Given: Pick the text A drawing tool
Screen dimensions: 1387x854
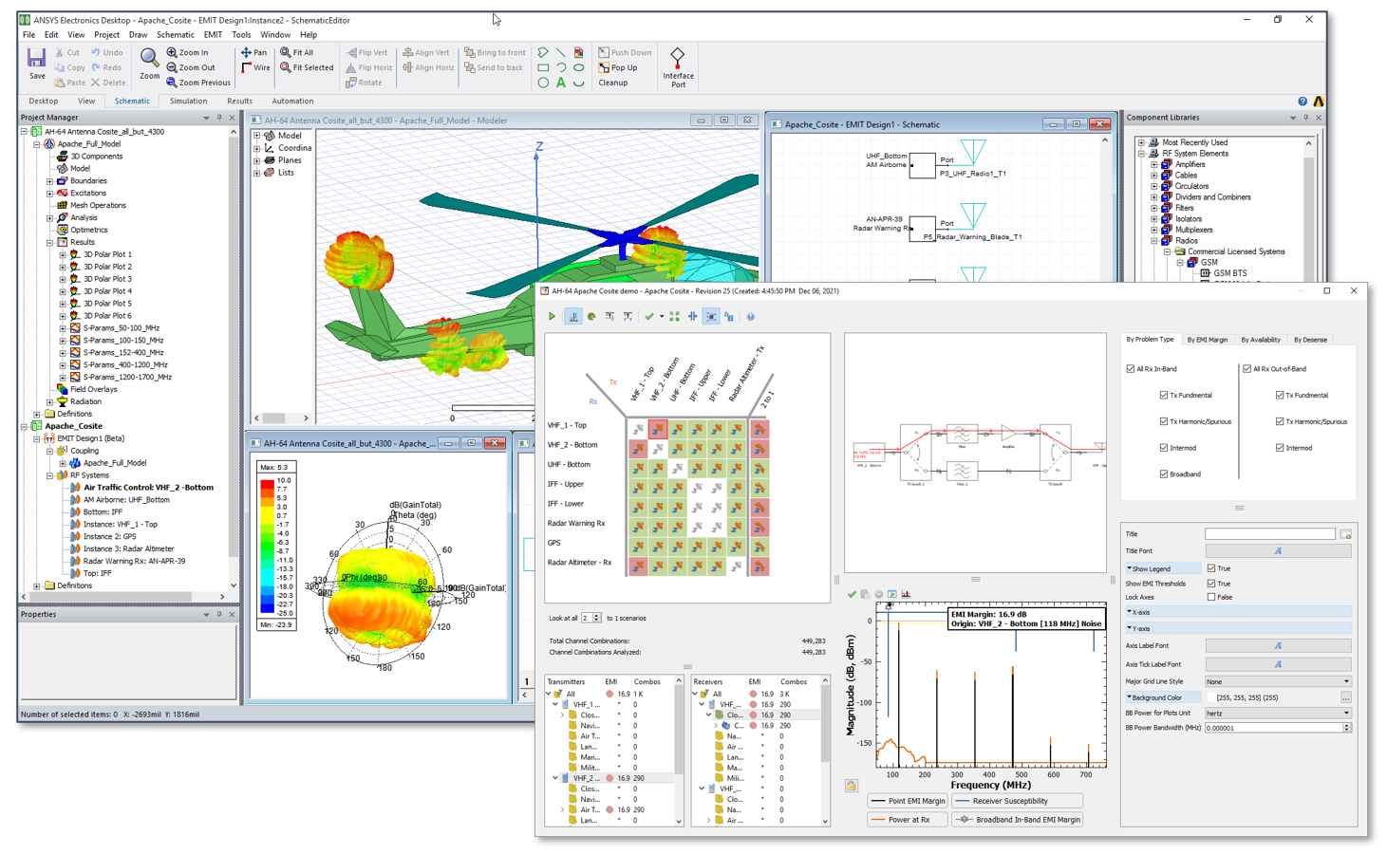Looking at the screenshot, I should click(561, 83).
